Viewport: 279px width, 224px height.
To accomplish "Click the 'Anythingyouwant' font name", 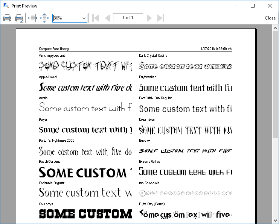I will (52, 56).
